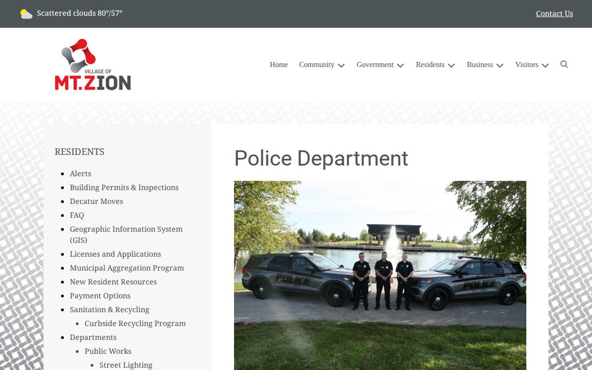The height and width of the screenshot is (370, 592).
Task: Open Public Works sidebar link
Action: [108, 351]
